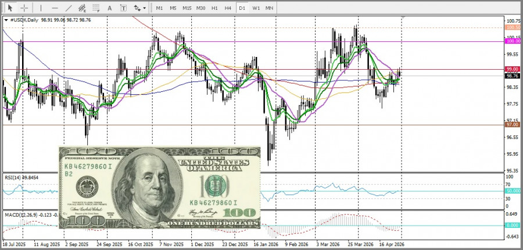Click the 25 Mar 2026 date label
Viewport: 523px width, 250px height.
click(x=361, y=244)
